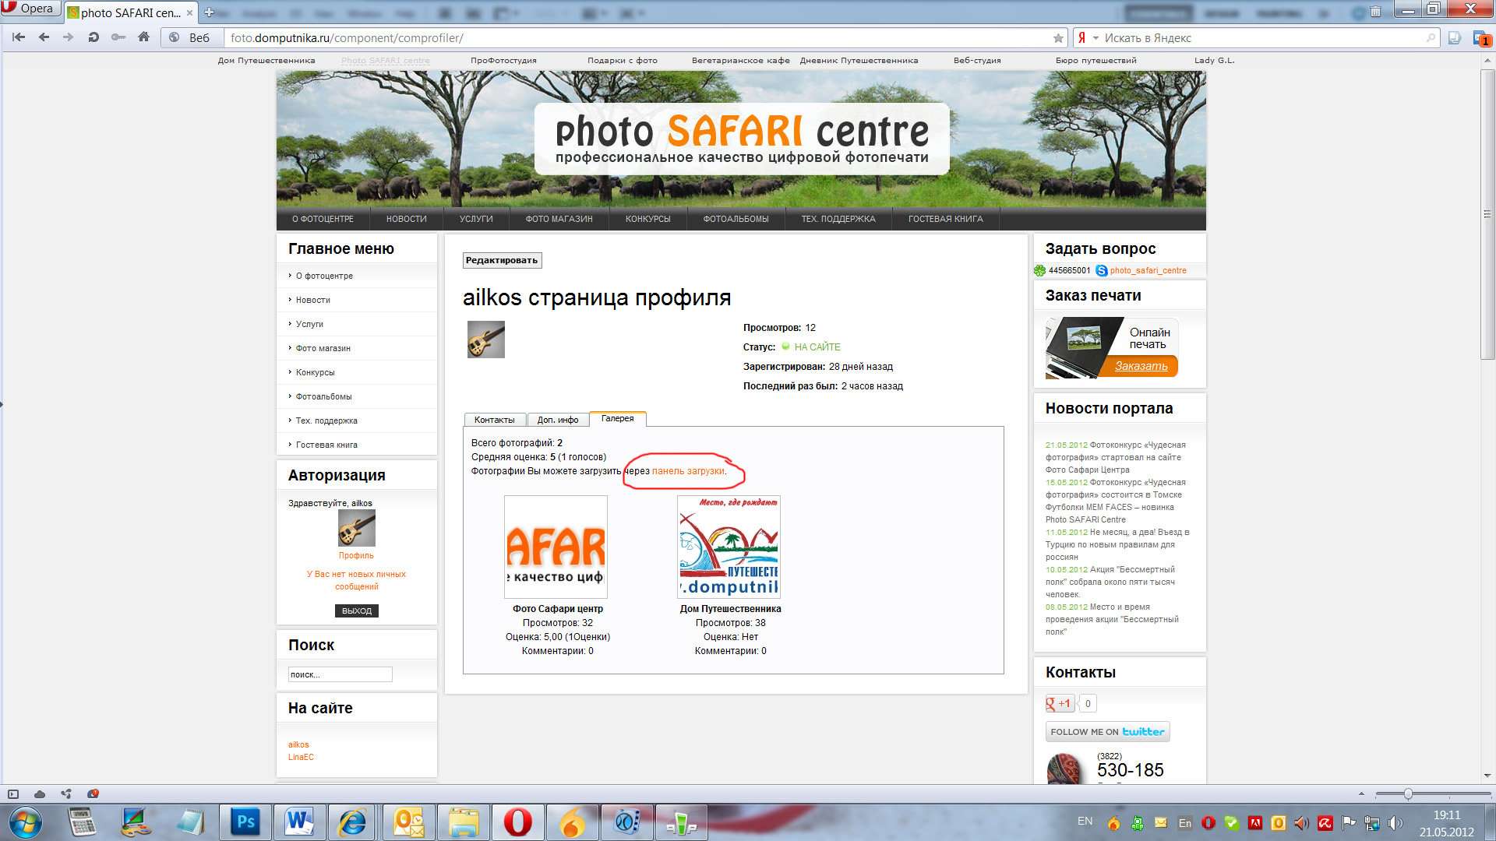Open Услуги in the sidebar main menu

click(309, 324)
